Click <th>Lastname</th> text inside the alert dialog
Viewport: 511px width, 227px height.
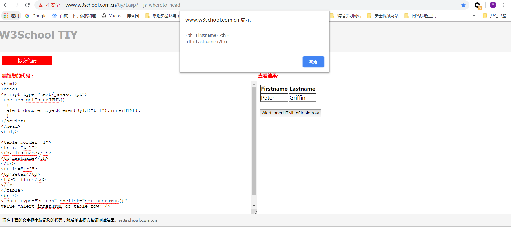point(207,42)
